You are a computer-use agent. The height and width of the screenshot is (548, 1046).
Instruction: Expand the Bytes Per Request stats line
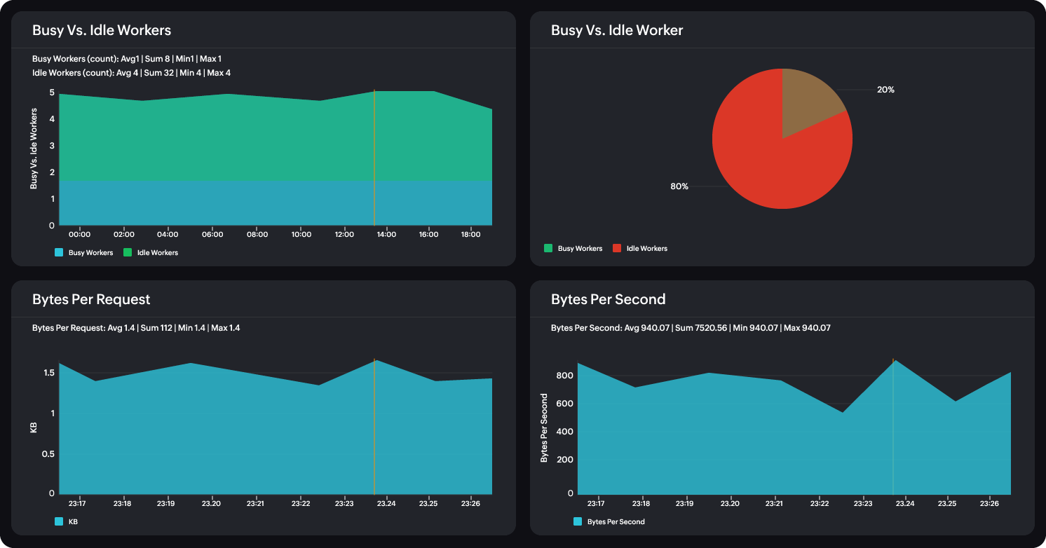point(137,327)
